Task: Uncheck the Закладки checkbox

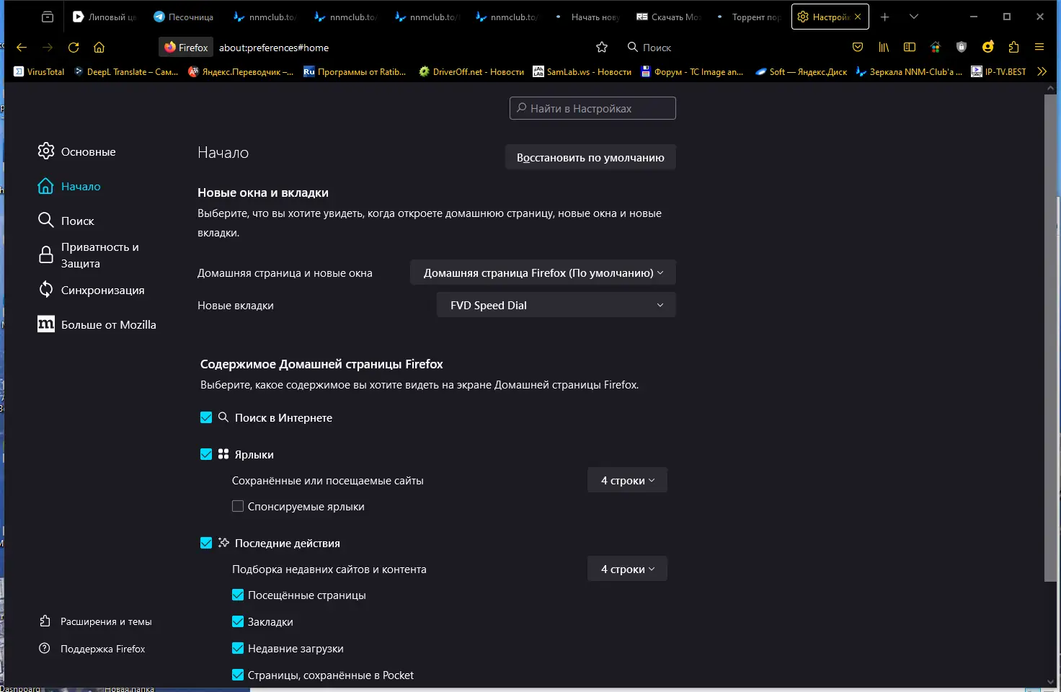Action: click(238, 622)
